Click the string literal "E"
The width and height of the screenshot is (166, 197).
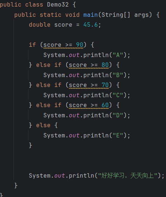pyautogui.click(x=118, y=136)
